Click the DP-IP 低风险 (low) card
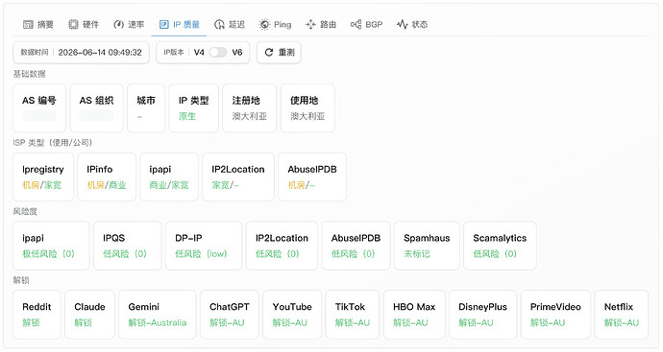Viewport: 663px width, 352px height. [204, 246]
